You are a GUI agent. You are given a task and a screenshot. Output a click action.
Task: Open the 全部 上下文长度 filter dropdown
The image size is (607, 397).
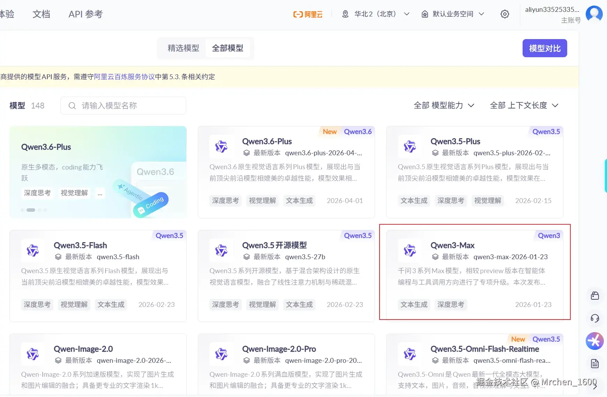coord(524,105)
